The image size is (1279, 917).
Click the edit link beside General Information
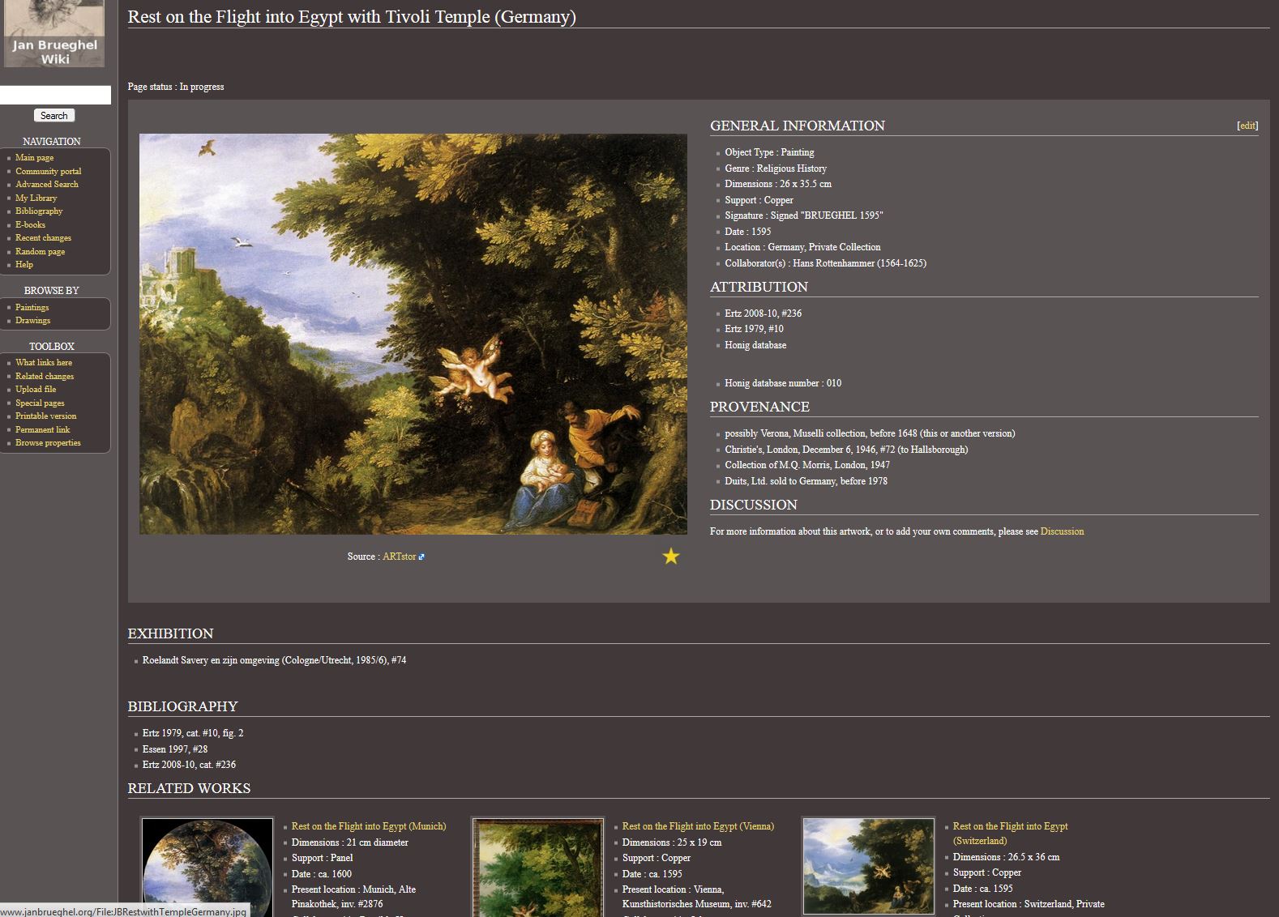coord(1247,126)
